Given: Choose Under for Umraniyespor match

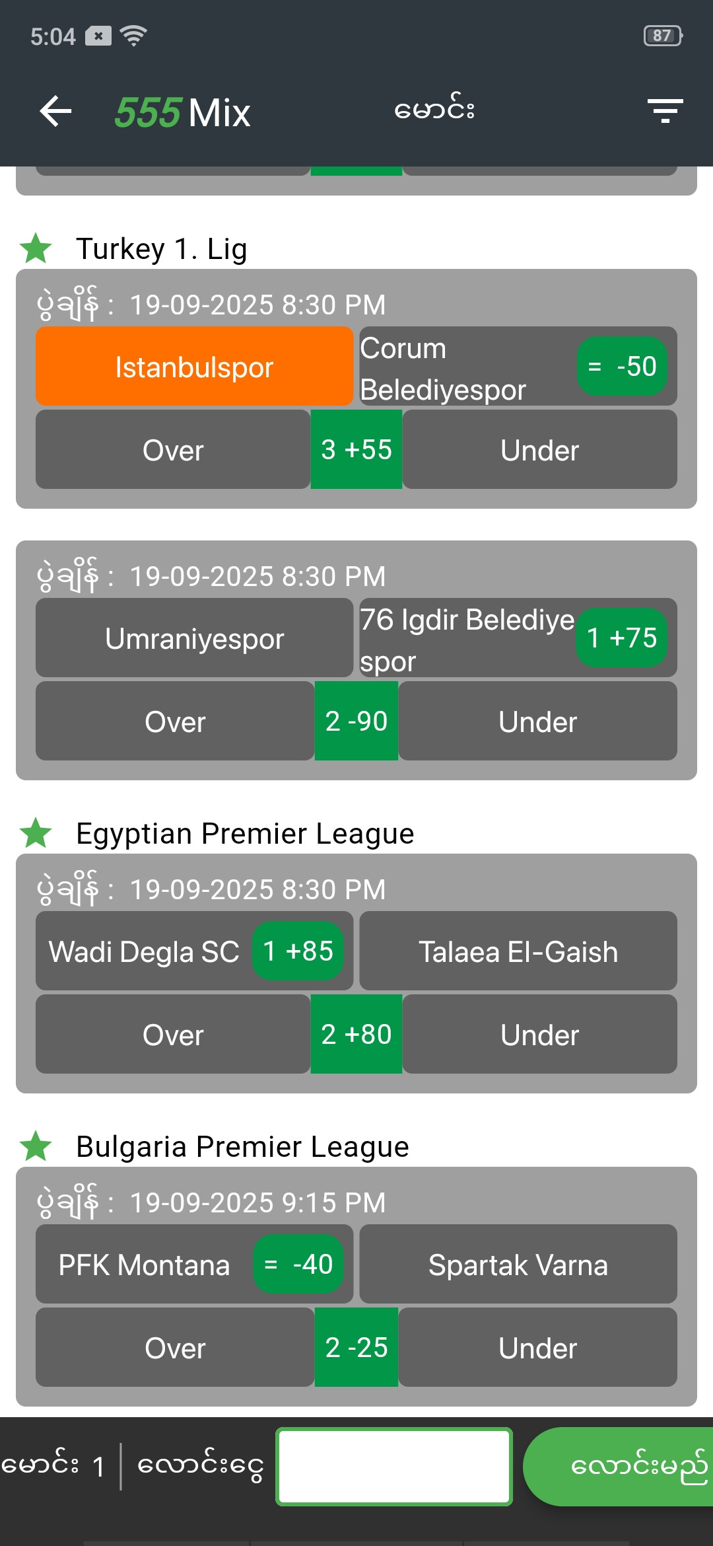Looking at the screenshot, I should 537,721.
